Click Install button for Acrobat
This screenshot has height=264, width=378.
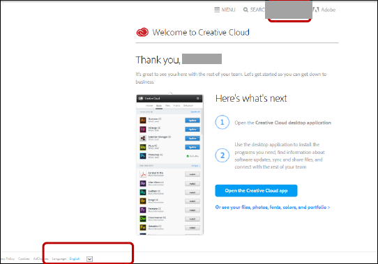click(x=192, y=174)
